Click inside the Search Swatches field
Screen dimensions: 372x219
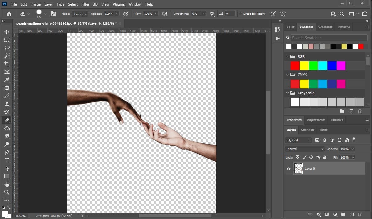point(327,37)
